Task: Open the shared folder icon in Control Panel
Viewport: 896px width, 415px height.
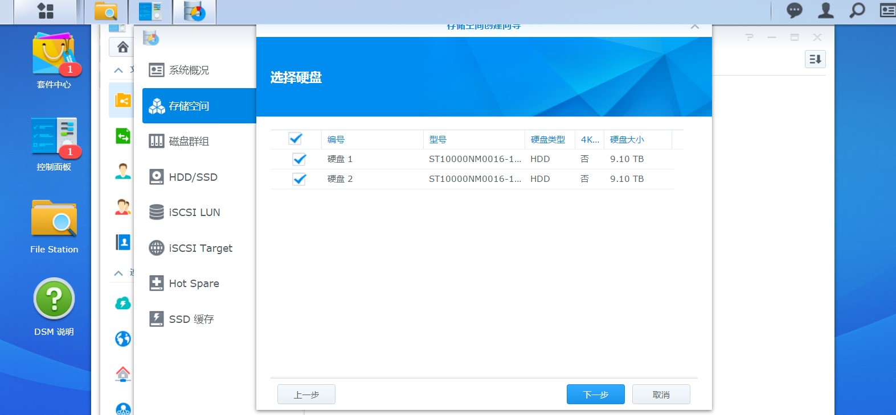Action: coord(122,100)
